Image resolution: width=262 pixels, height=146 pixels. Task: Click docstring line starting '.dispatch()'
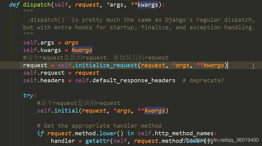(139, 20)
